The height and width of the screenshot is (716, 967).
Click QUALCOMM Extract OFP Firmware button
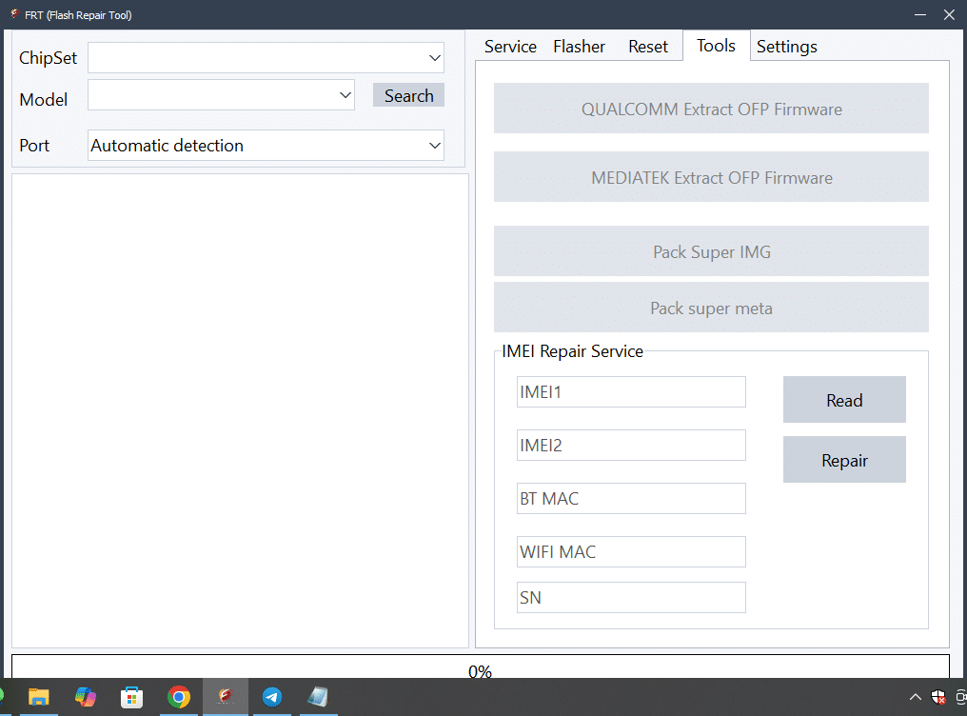coord(711,109)
